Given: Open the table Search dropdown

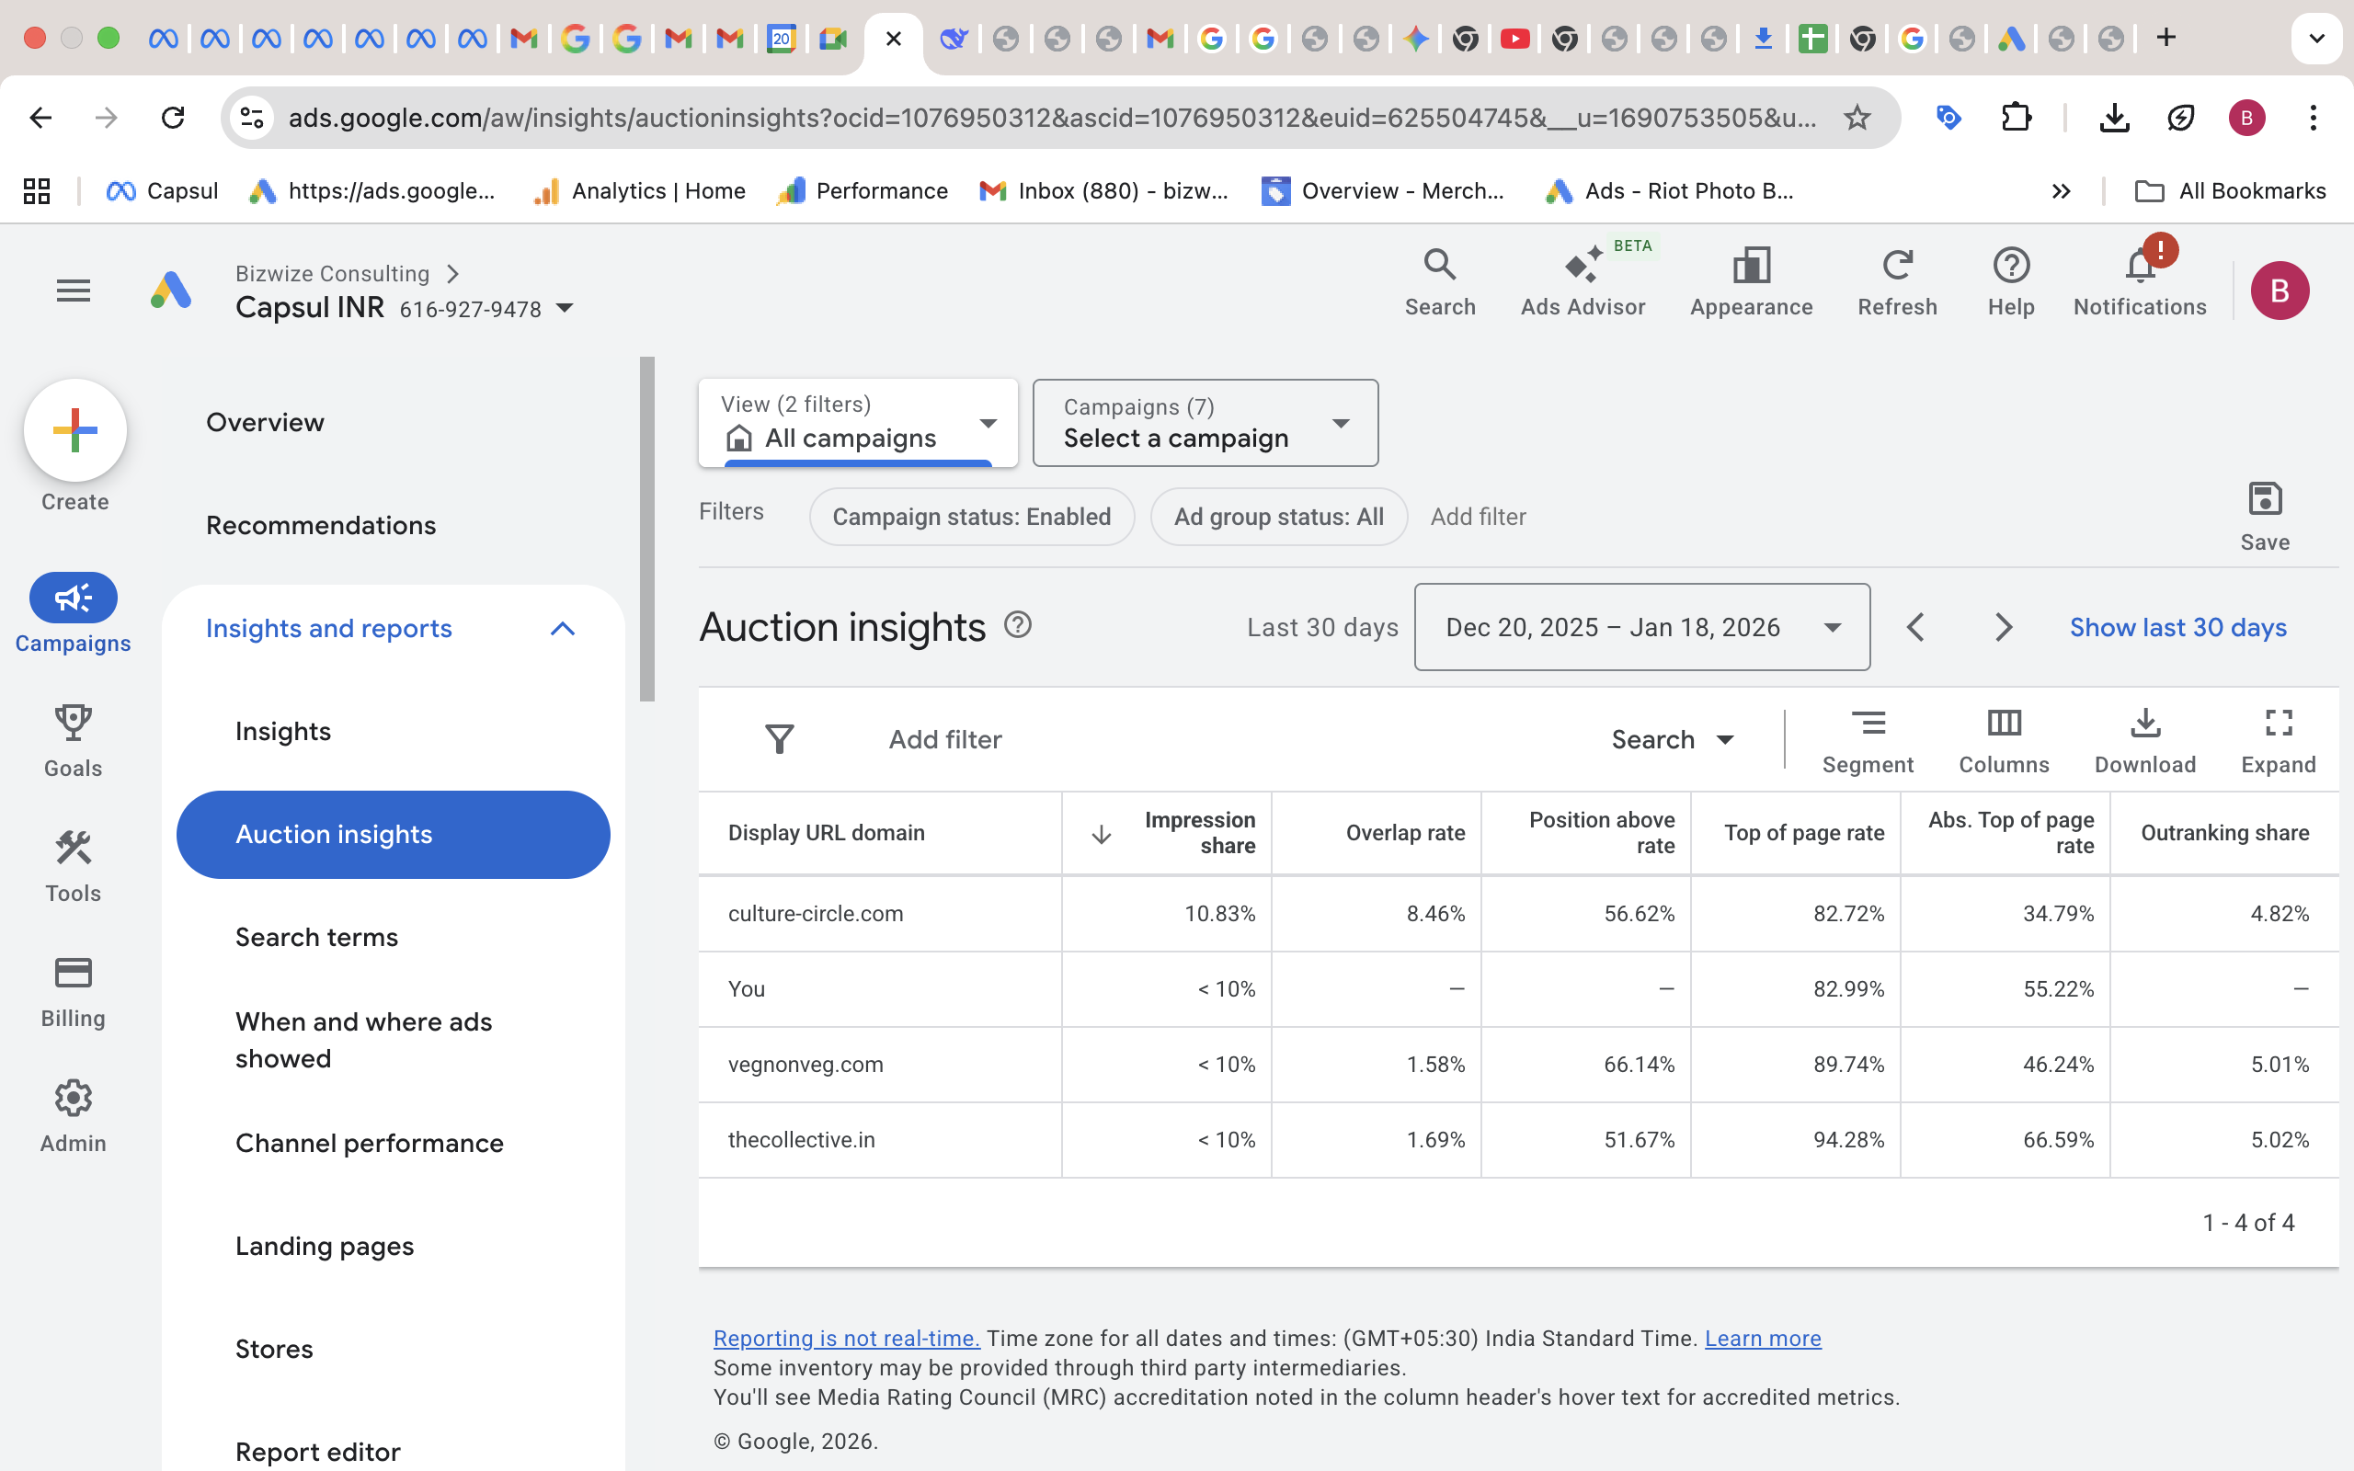Looking at the screenshot, I should (x=1671, y=739).
